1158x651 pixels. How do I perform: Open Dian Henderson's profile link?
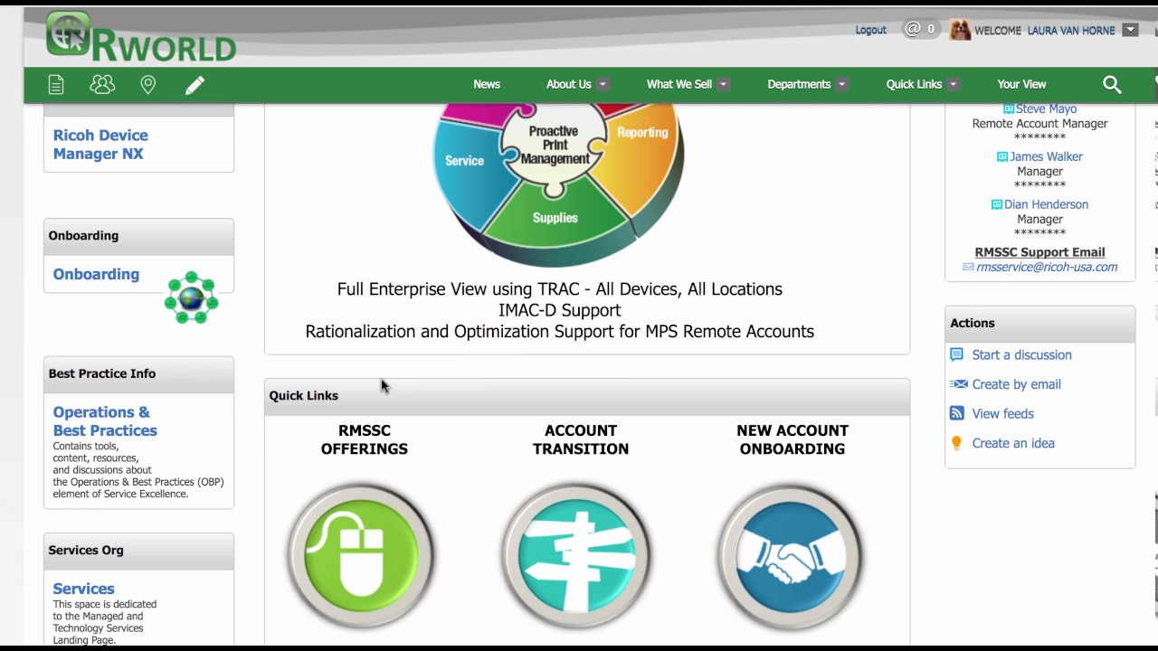1046,204
